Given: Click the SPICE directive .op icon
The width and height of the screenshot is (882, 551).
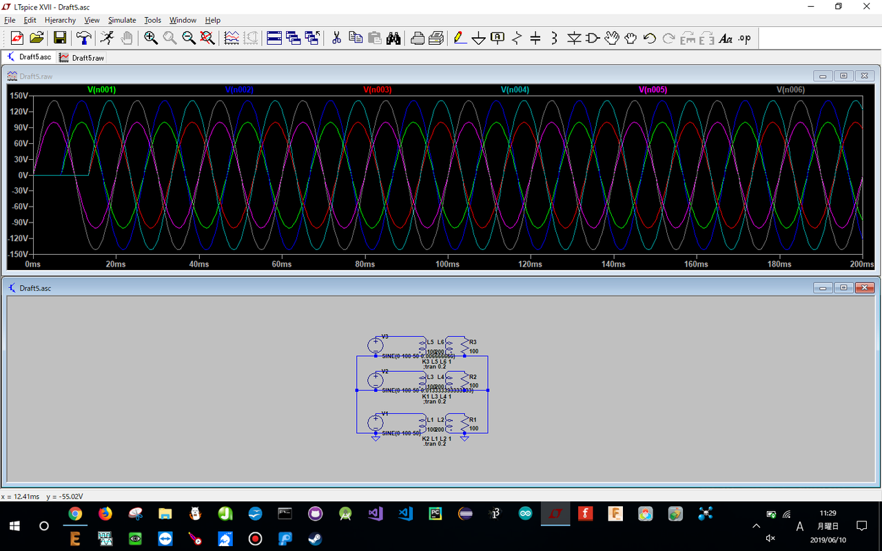Looking at the screenshot, I should click(744, 38).
